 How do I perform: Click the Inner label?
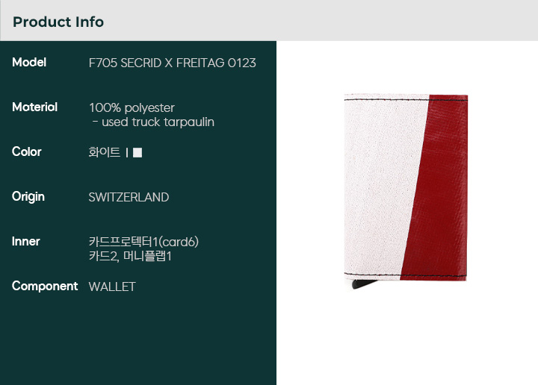25,242
